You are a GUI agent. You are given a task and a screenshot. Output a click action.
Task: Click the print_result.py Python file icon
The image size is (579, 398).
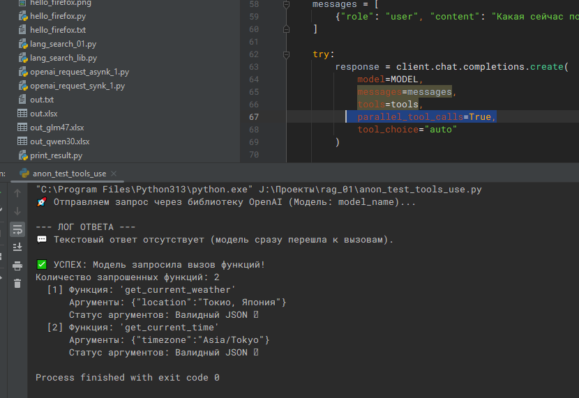pyautogui.click(x=22, y=155)
